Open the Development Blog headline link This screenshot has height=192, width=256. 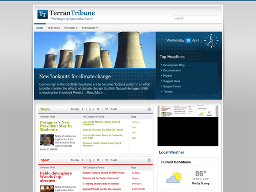(x=174, y=65)
